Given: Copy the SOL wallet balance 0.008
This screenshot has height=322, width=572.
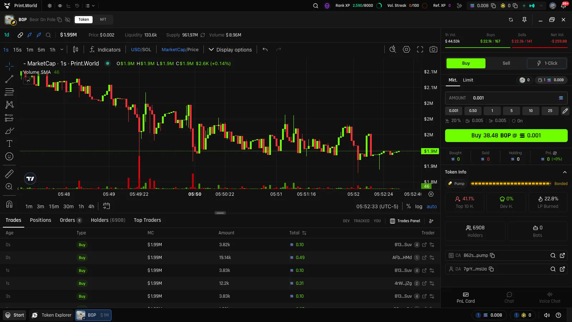Looking at the screenshot, I should tap(493, 6).
